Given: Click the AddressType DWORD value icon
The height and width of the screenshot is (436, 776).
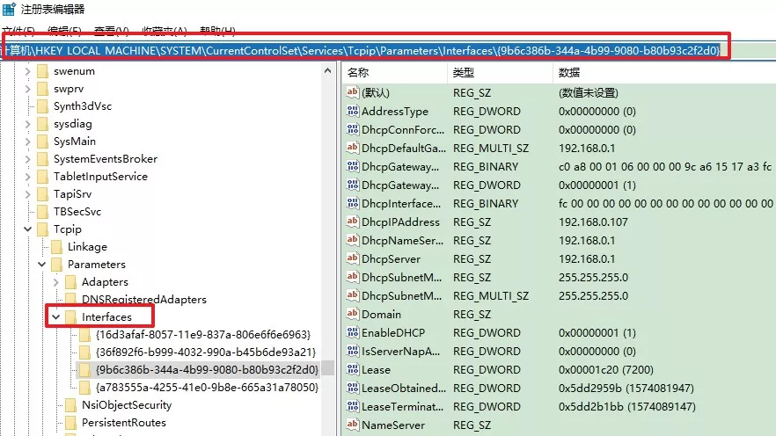Looking at the screenshot, I should [353, 112].
